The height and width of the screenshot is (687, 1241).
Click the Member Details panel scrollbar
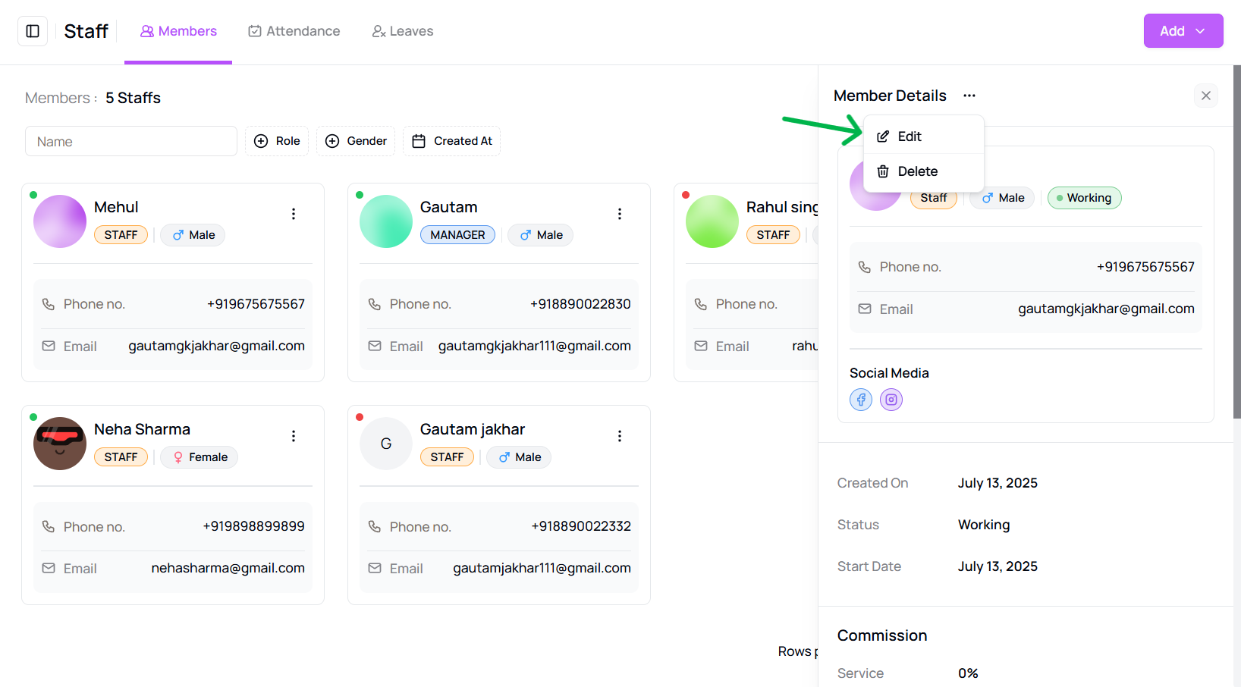click(1236, 243)
